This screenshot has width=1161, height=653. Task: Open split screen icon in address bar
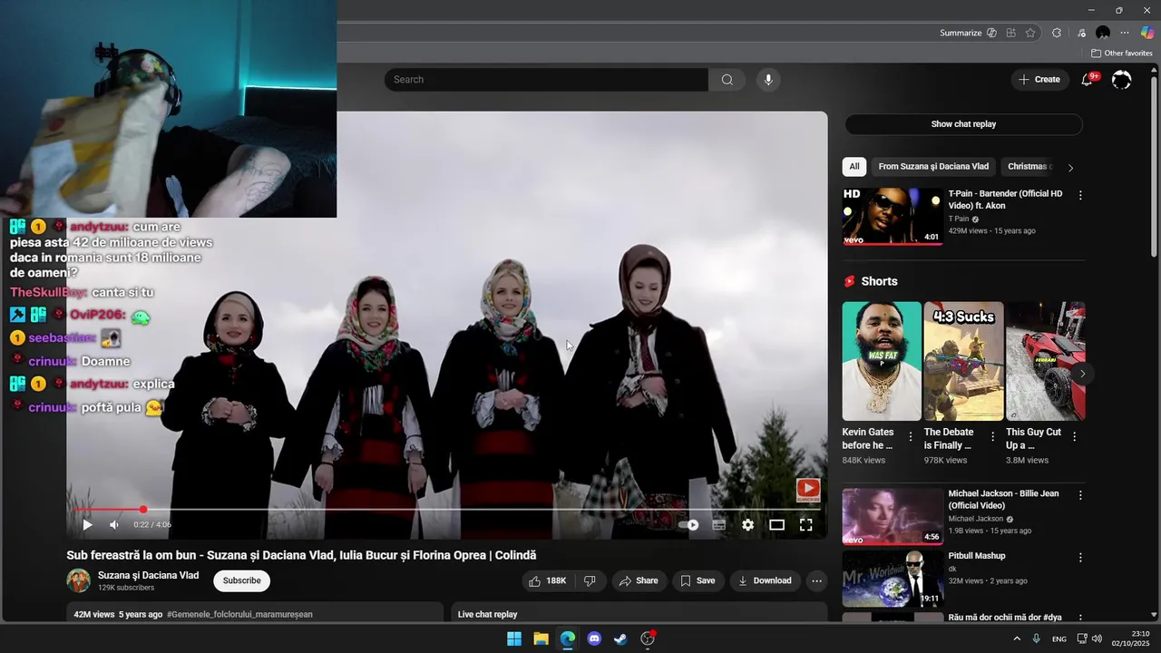[x=1011, y=33]
